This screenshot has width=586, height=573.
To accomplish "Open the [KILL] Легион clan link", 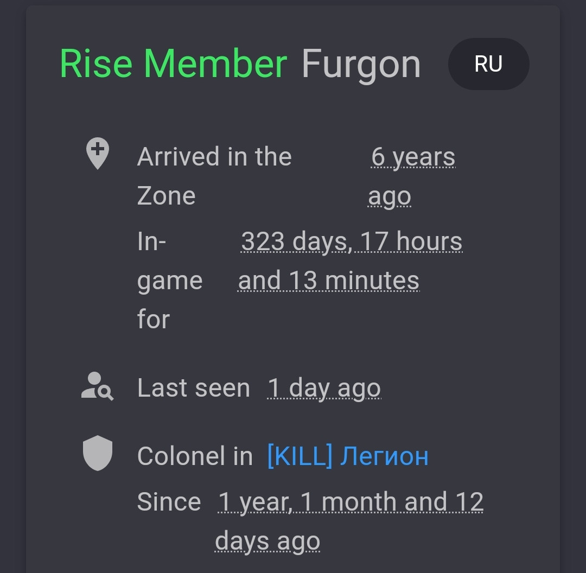I will [348, 456].
